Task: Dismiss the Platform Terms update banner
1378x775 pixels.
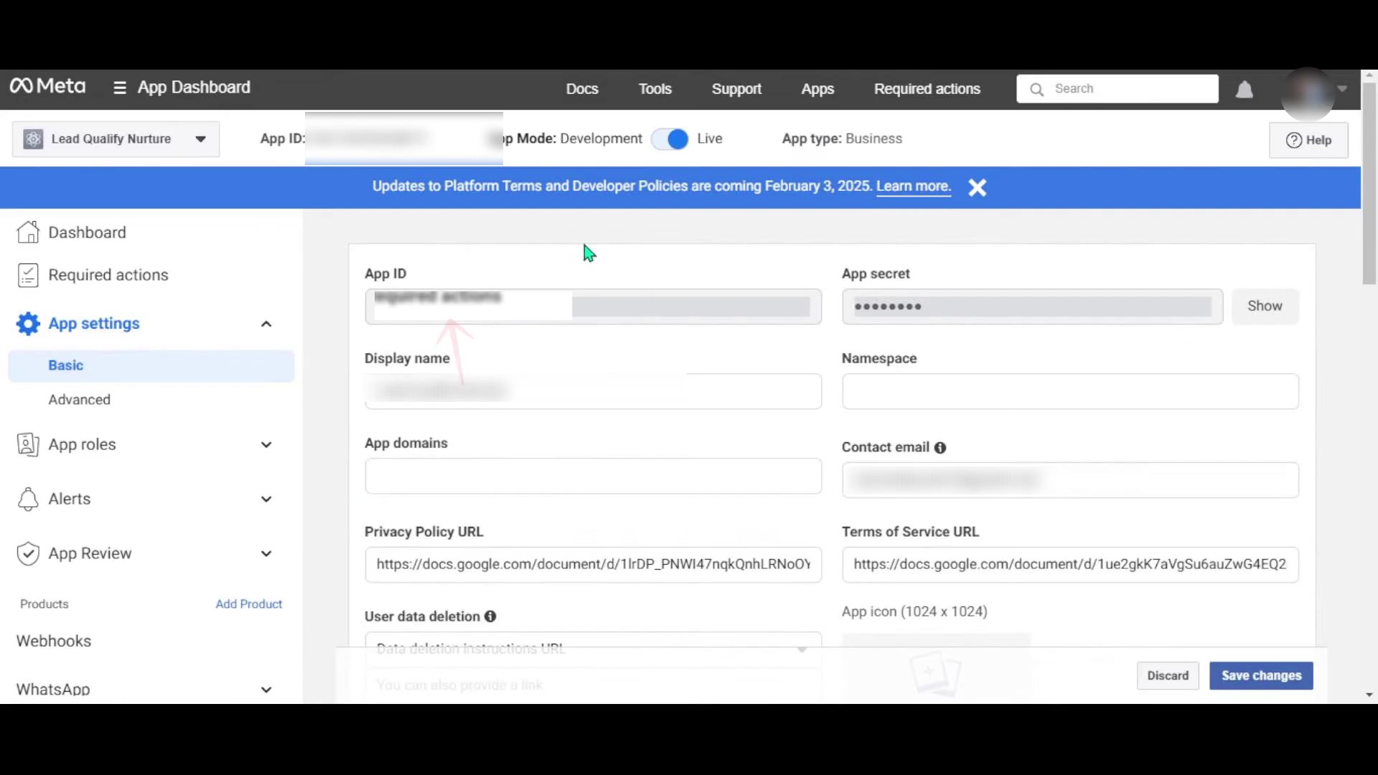Action: pos(978,187)
